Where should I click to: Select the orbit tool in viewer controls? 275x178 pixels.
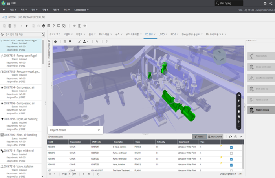point(239,106)
